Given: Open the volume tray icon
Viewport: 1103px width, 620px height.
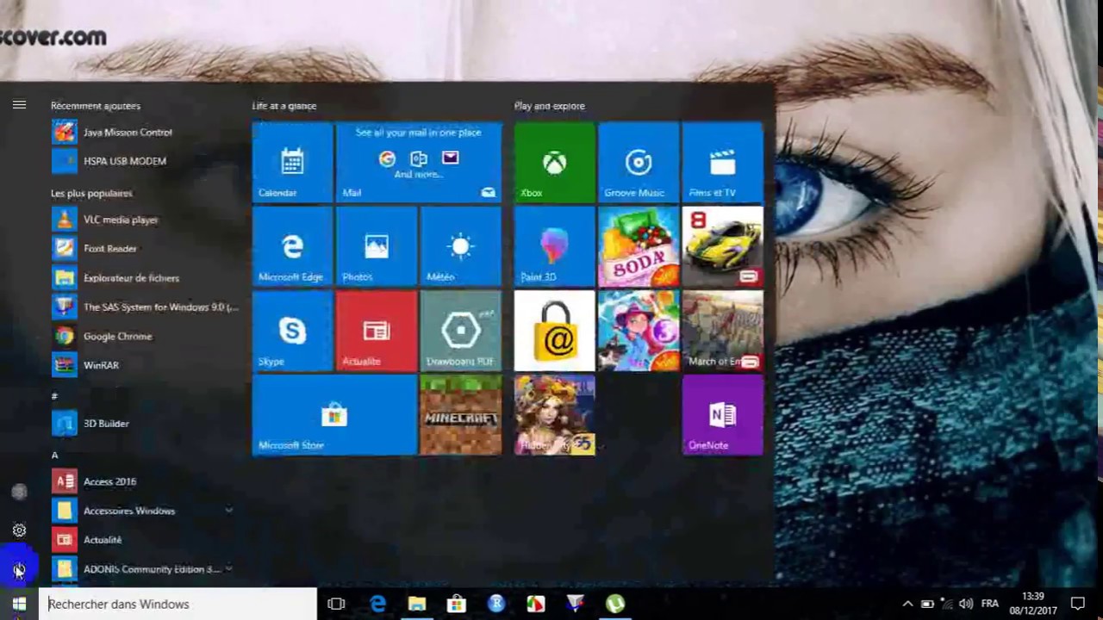Looking at the screenshot, I should pyautogui.click(x=966, y=604).
